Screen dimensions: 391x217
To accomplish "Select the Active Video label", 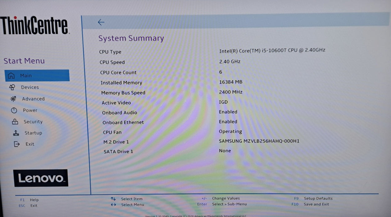I will pyautogui.click(x=116, y=103).
